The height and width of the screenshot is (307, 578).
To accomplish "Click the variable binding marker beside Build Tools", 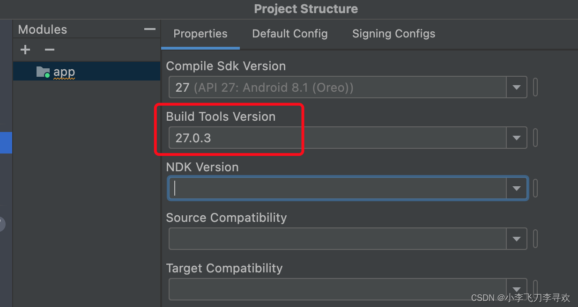I will click(x=535, y=138).
